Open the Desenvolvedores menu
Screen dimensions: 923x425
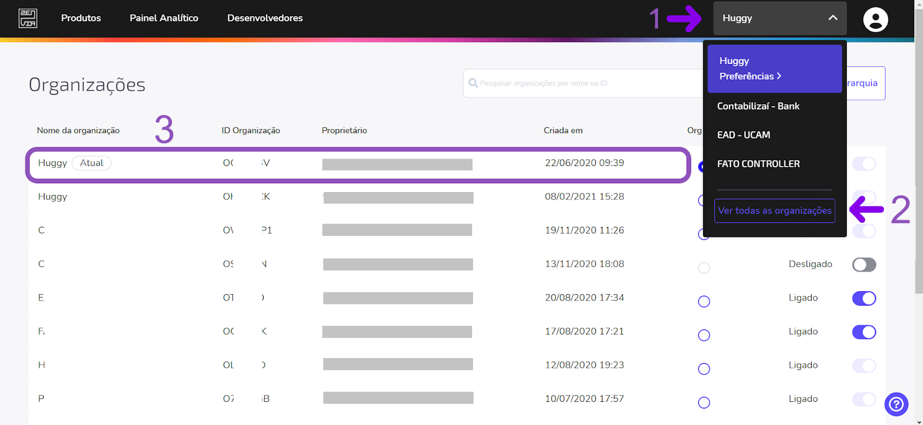(265, 18)
